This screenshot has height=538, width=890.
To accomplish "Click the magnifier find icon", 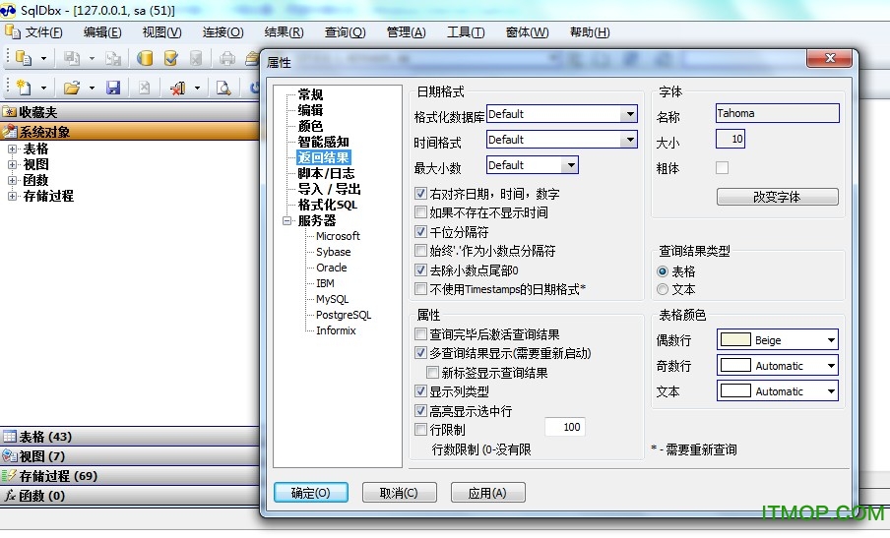I will (223, 88).
